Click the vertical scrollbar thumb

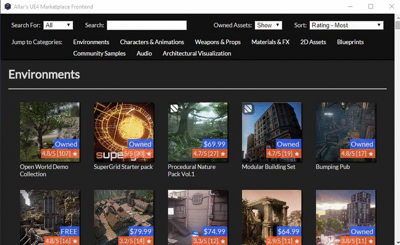click(397, 25)
